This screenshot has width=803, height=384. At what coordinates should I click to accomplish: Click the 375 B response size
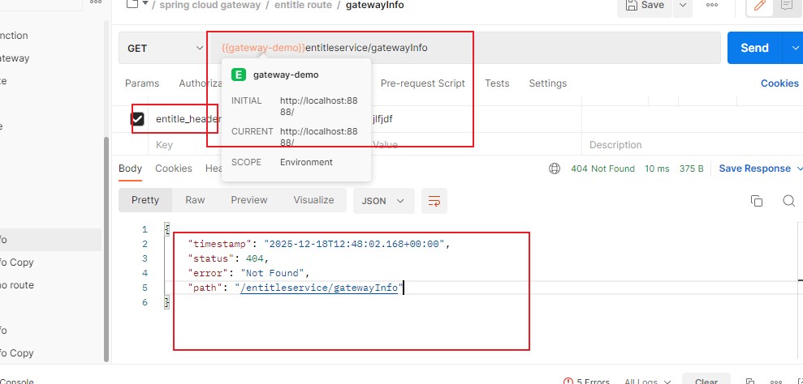(x=691, y=169)
